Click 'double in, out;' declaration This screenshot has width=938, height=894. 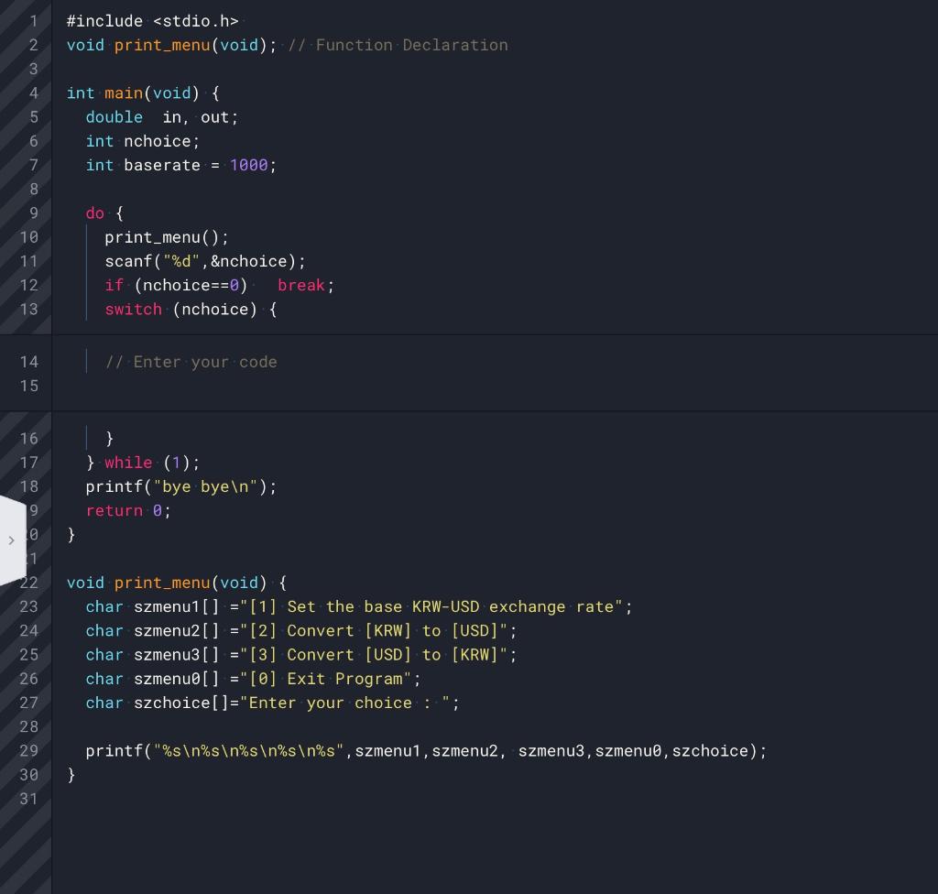click(x=162, y=117)
